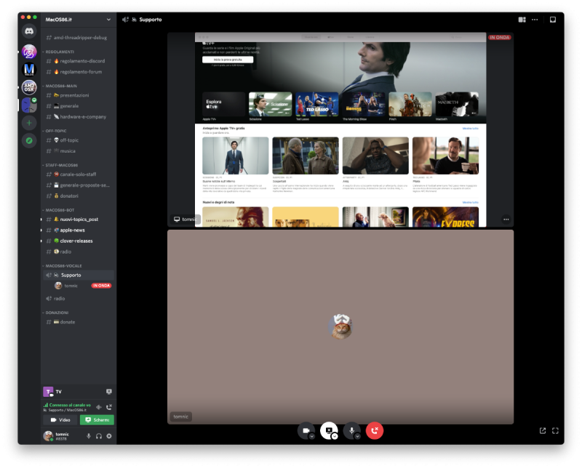The image size is (582, 468).
Task: Open the AMD OSX server icon
Action: 29,87
